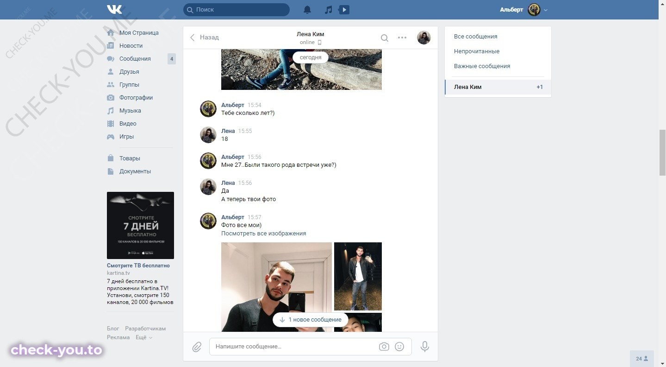Click the unread badge 4 next to Сообщения
The width and height of the screenshot is (666, 367).
coord(172,59)
